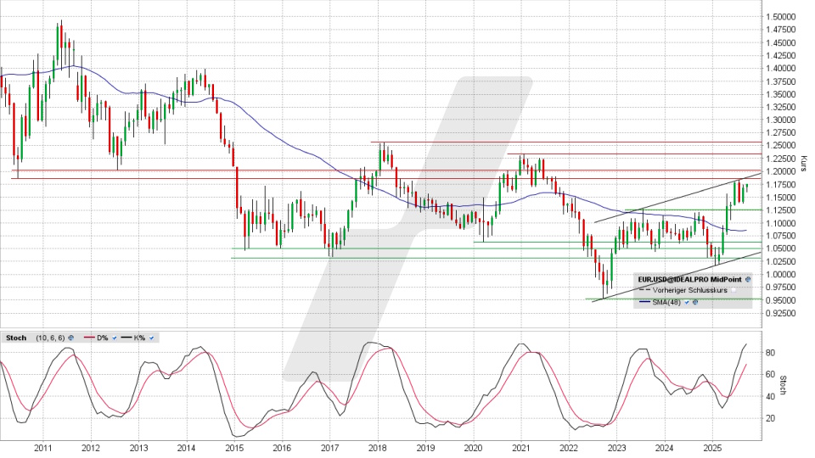Toggle the Vorheriger Schlusskurs checkbox
The image size is (815, 458).
tap(733, 290)
